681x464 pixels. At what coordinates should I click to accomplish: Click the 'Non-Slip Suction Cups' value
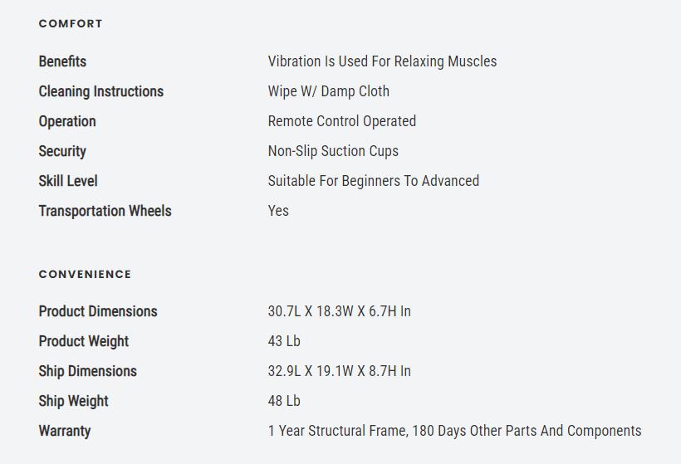coord(333,151)
